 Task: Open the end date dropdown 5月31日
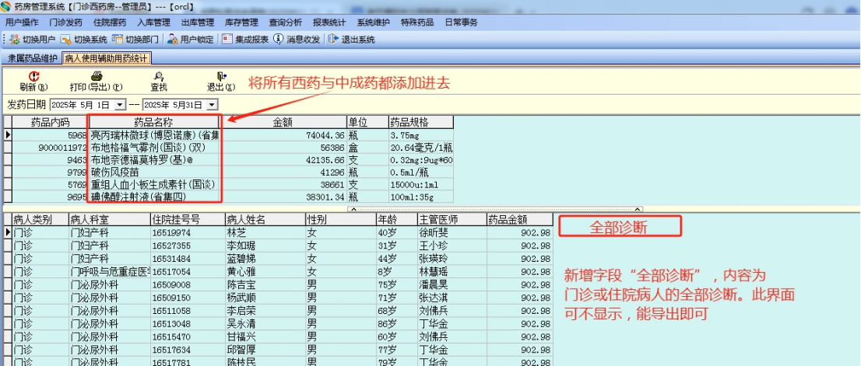tap(213, 105)
